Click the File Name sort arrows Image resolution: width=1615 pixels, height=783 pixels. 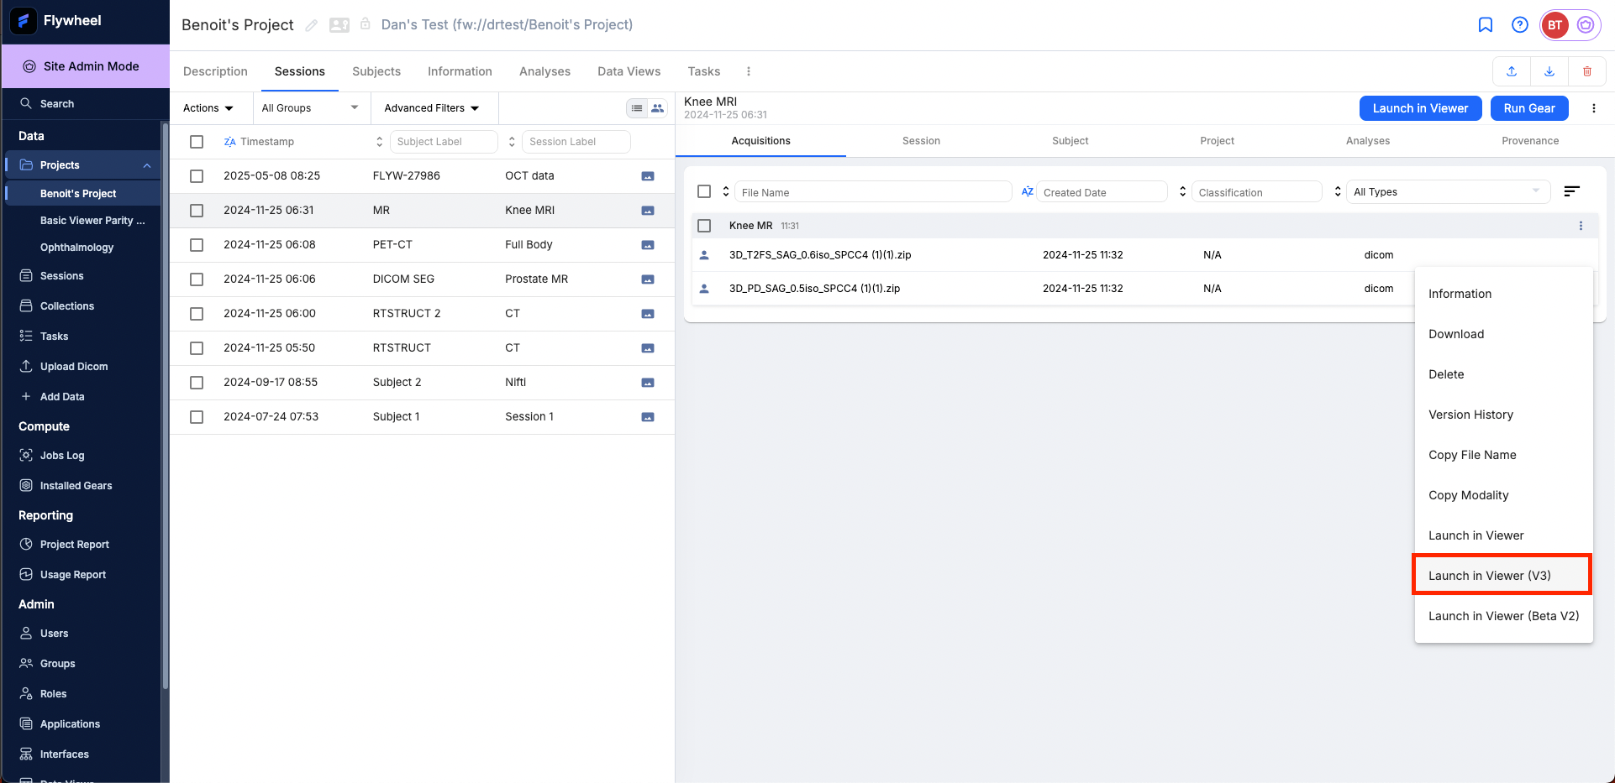pyautogui.click(x=726, y=192)
